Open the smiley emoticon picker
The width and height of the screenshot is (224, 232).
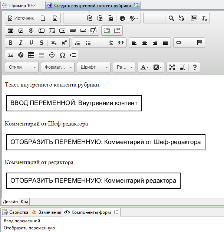coord(52,55)
